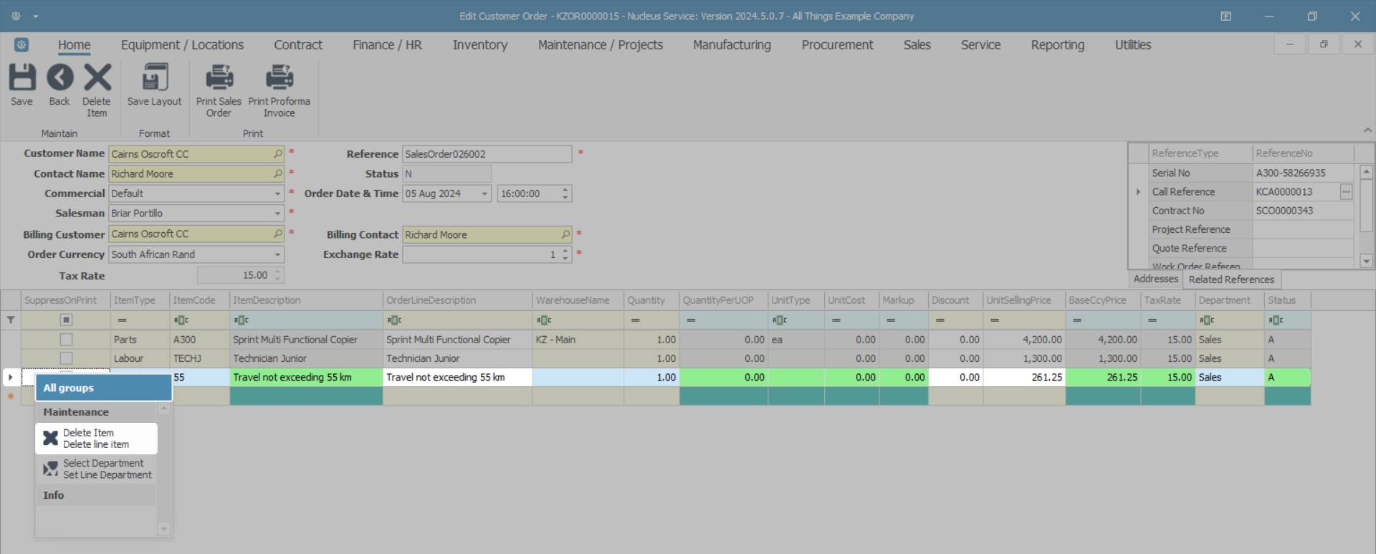Expand the Call Reference row indicator arrow

tap(1138, 192)
